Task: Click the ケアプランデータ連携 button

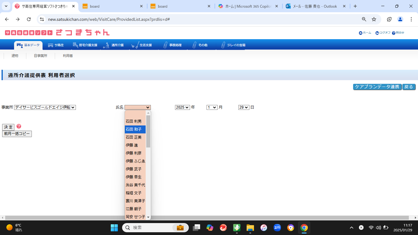Action: click(377, 87)
